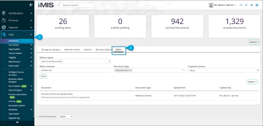Remove the WebsiteContent tag with its x
Image resolution: width=263 pixels, height=126 pixels.
pos(130,71)
